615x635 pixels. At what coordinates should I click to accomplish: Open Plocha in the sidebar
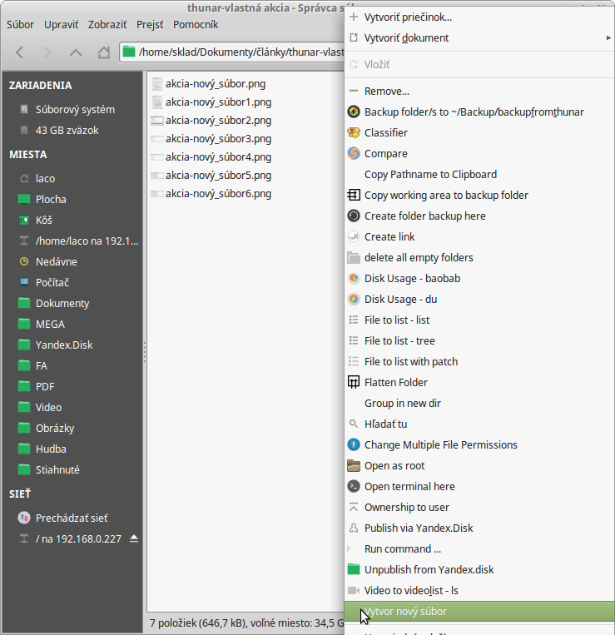pos(72,199)
